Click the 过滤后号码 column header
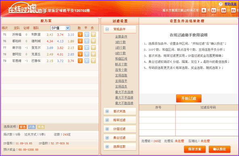The image size is (239, 156). 207,108
